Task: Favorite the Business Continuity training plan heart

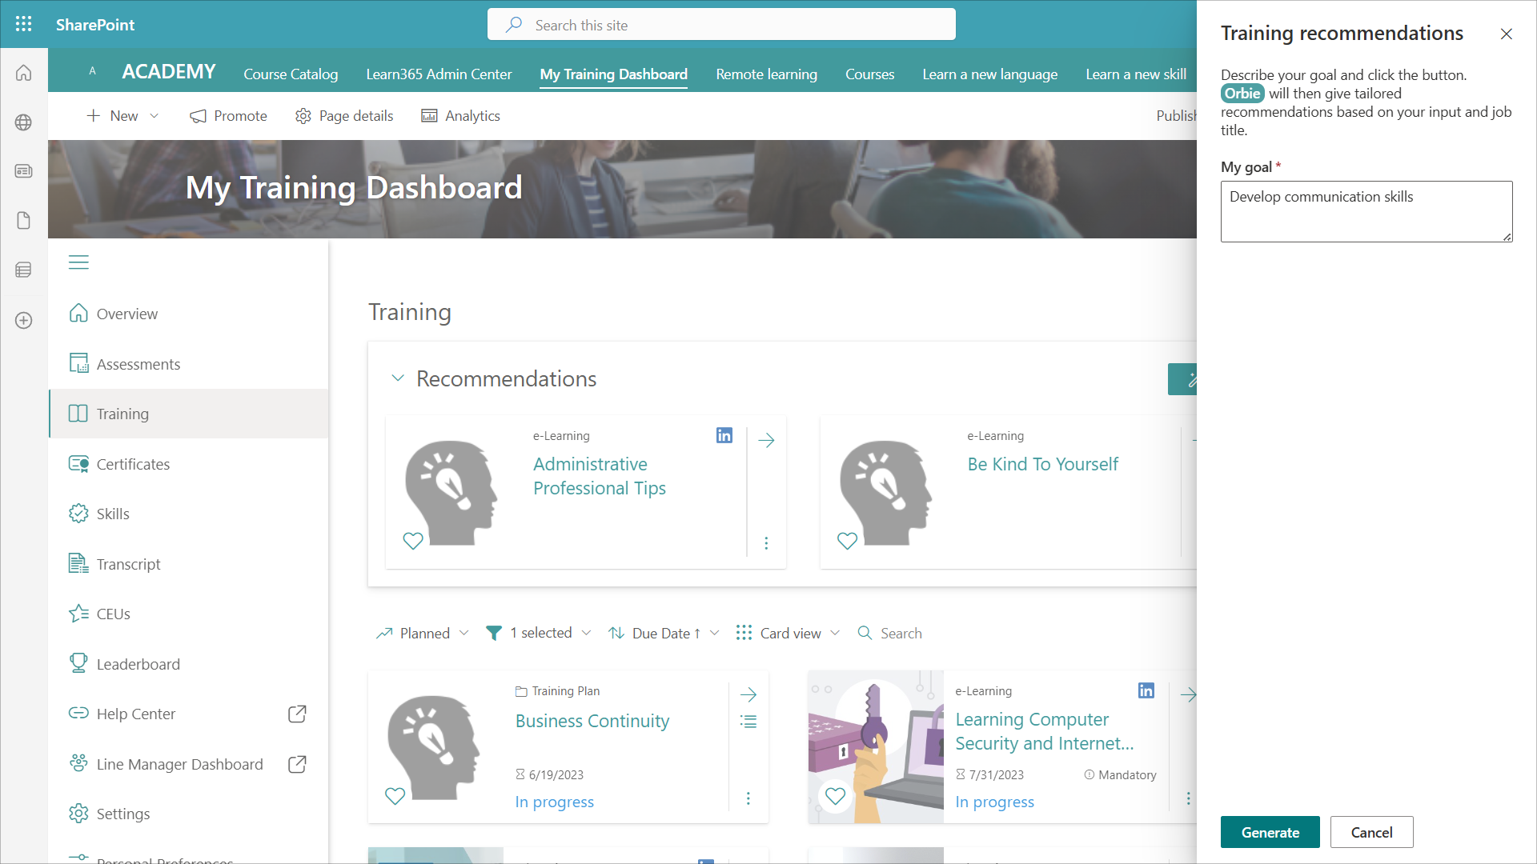Action: (395, 796)
